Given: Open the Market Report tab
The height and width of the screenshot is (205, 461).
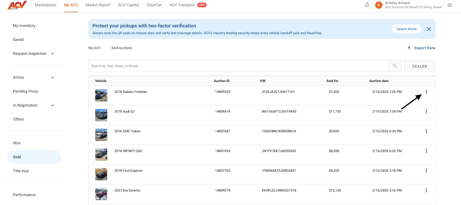Looking at the screenshot, I should tap(98, 5).
